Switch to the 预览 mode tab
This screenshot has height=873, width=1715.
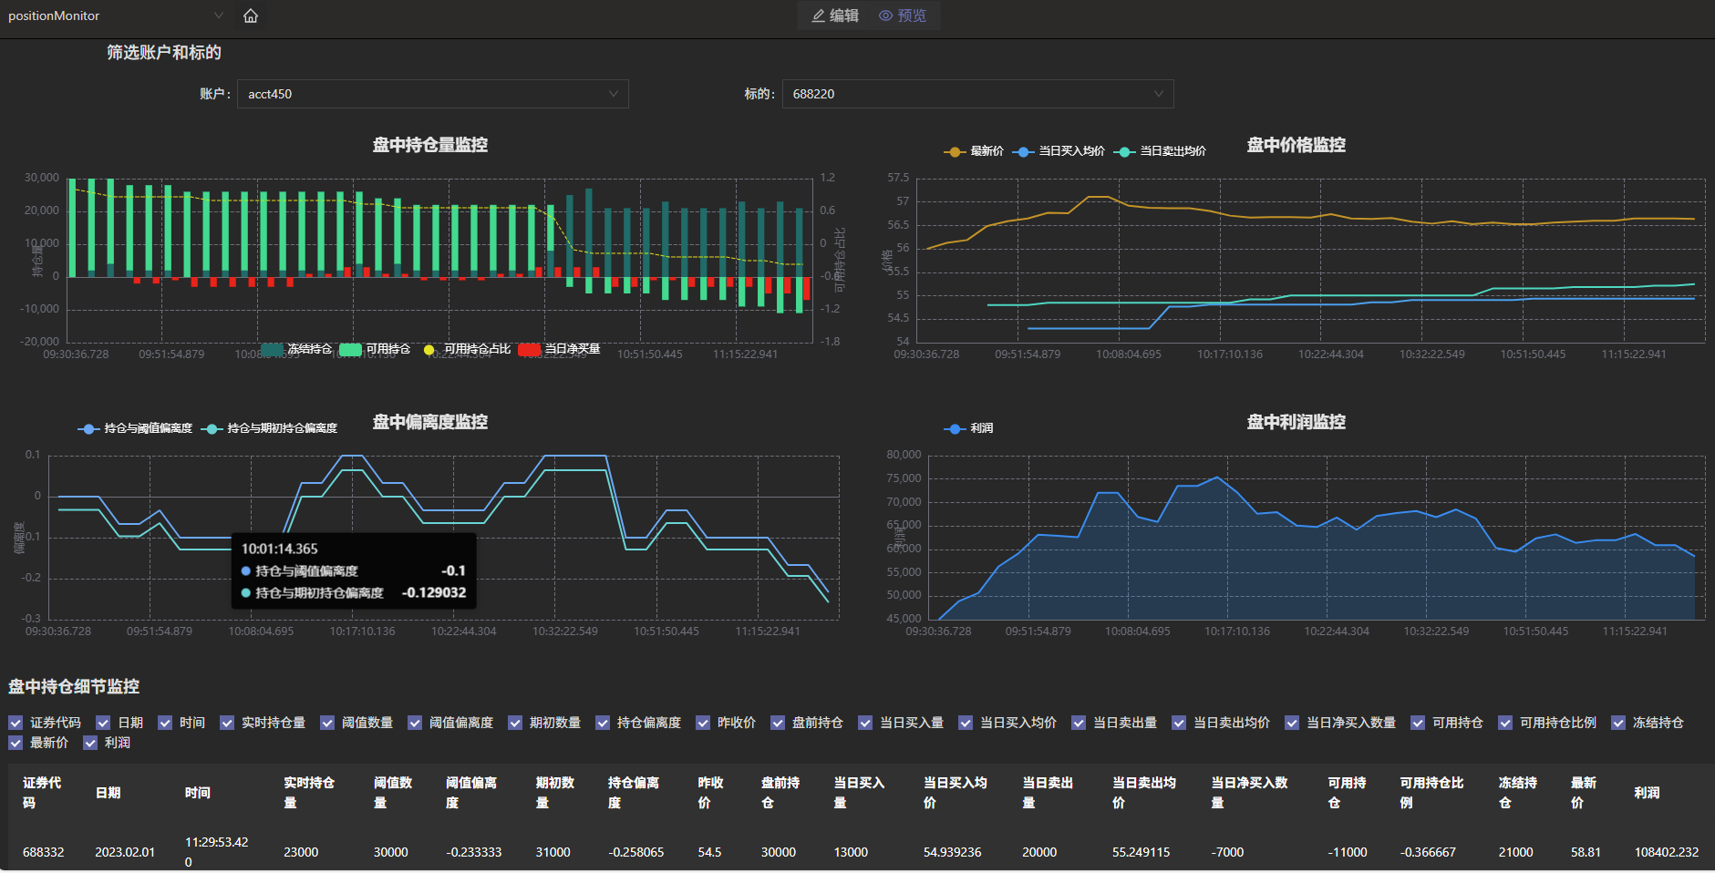[x=903, y=15]
